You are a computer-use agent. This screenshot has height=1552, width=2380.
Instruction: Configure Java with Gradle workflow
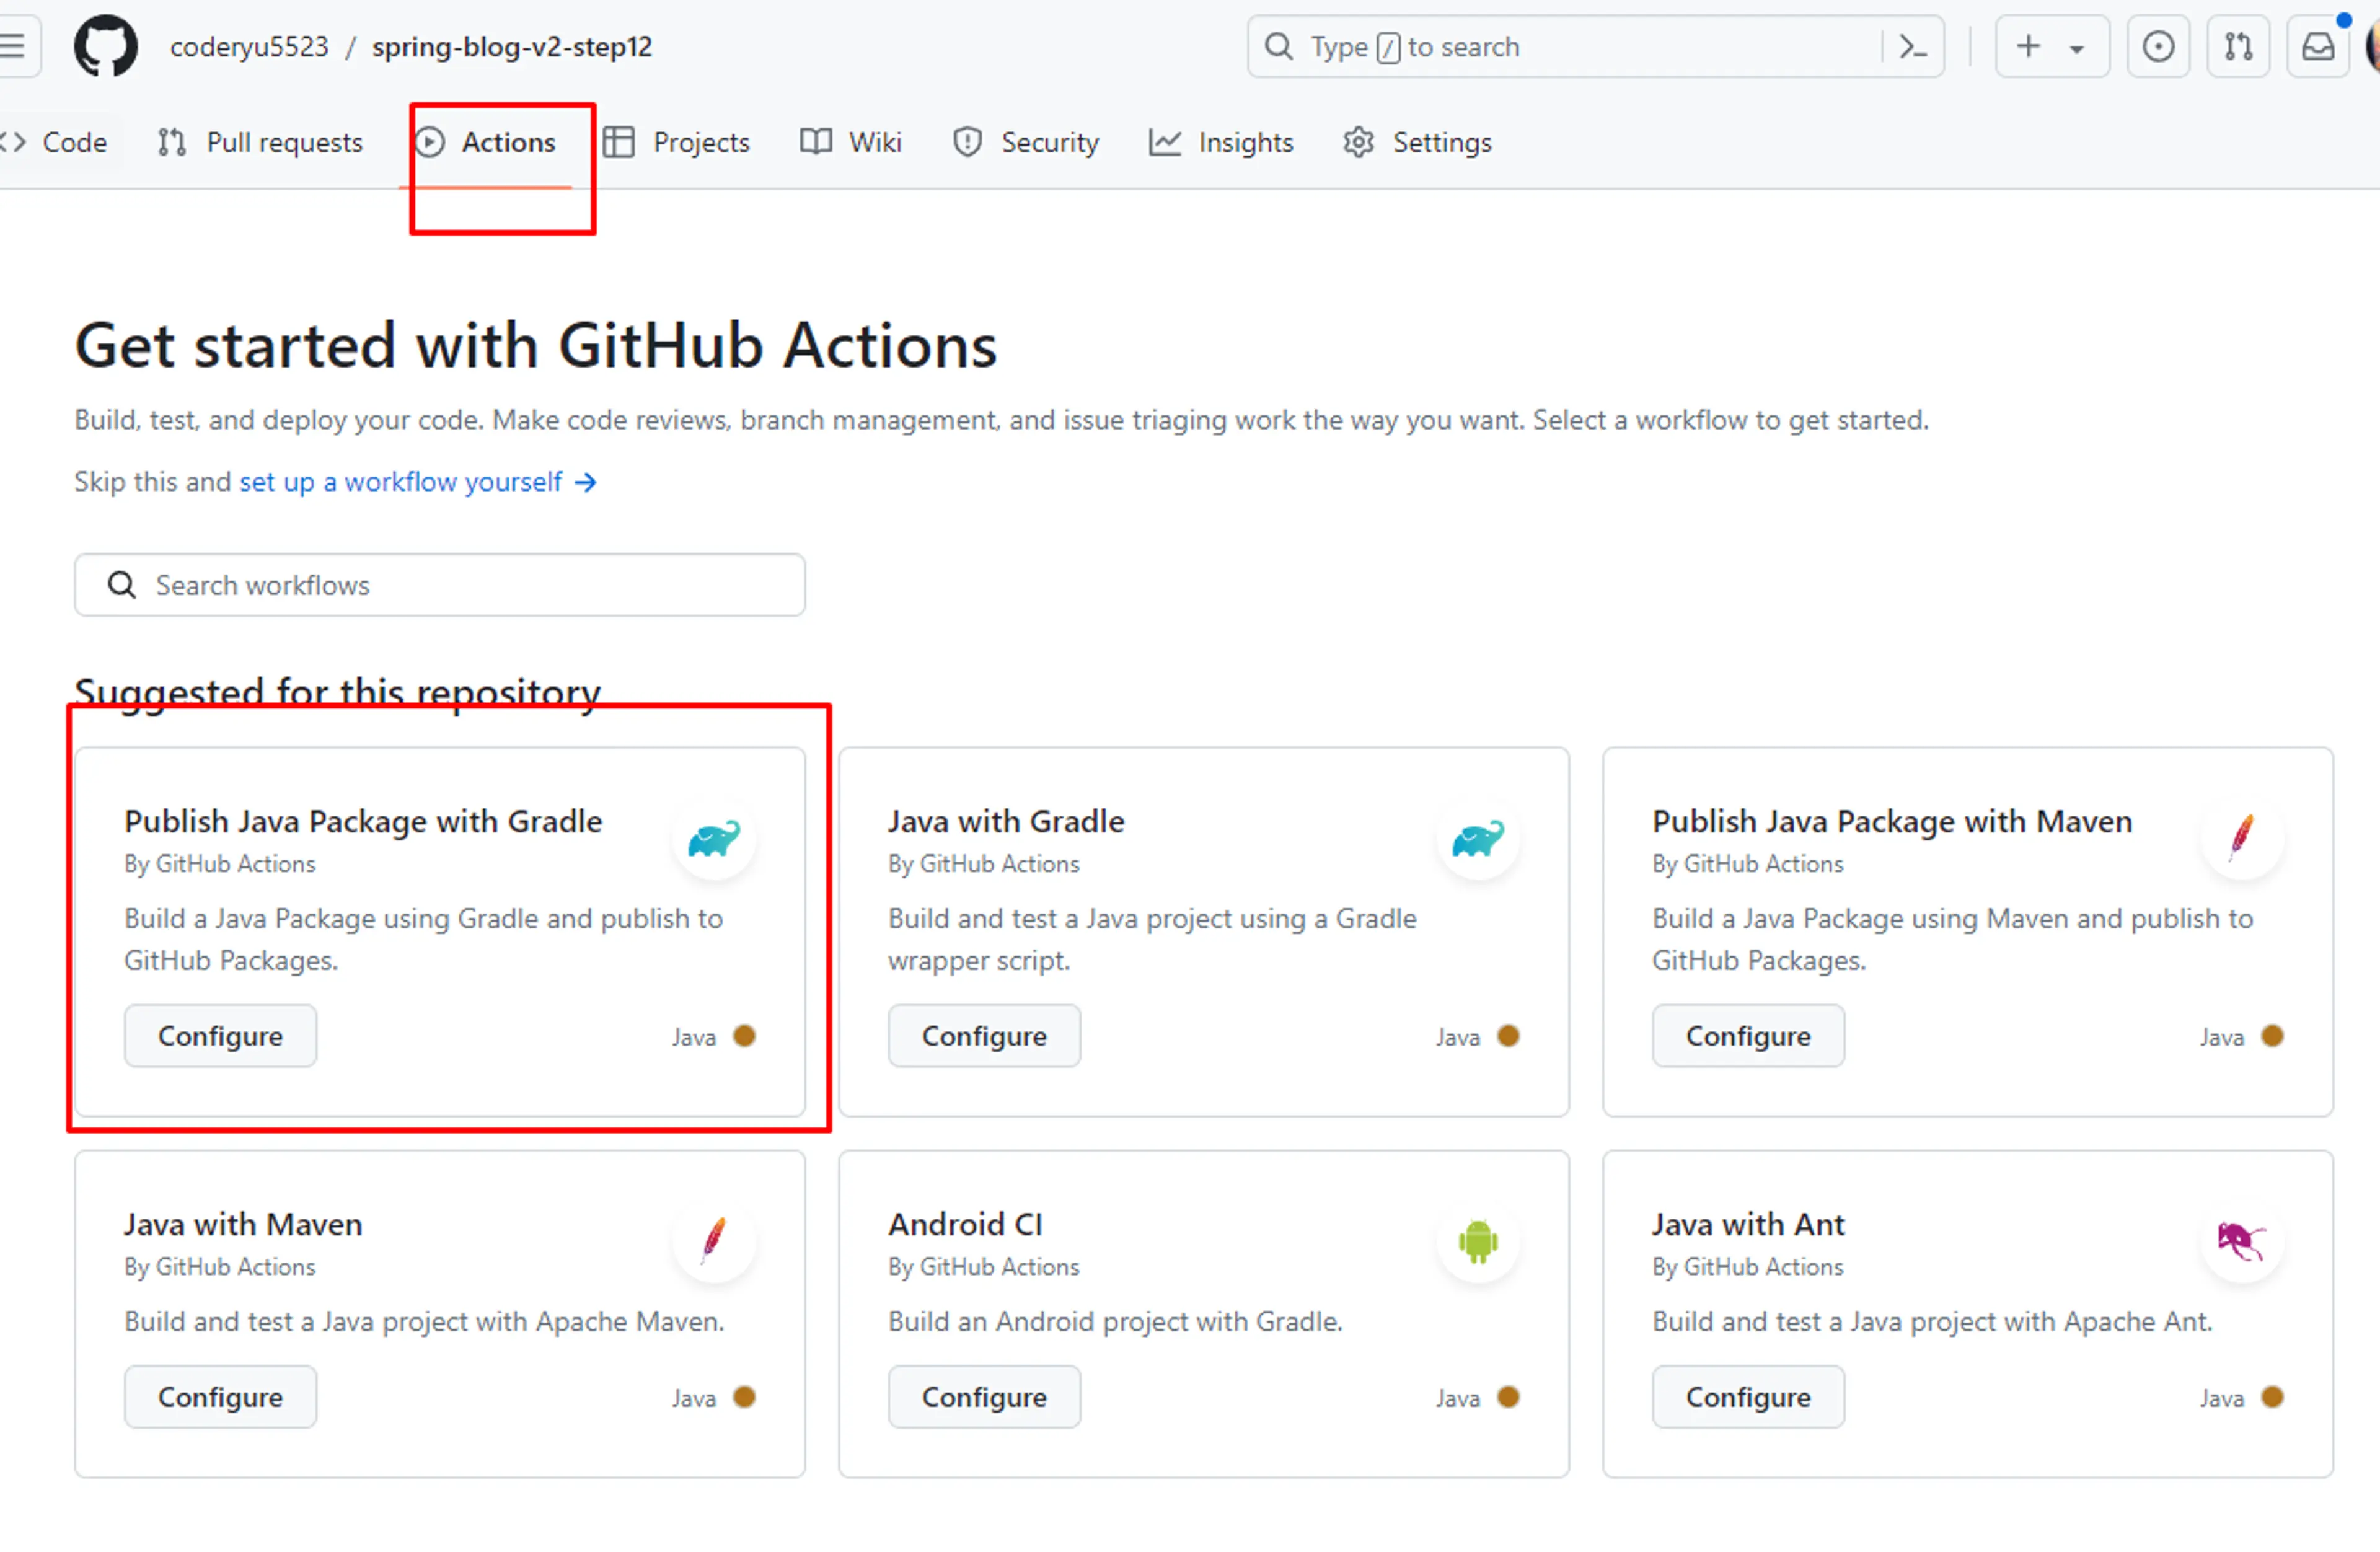tap(984, 1035)
